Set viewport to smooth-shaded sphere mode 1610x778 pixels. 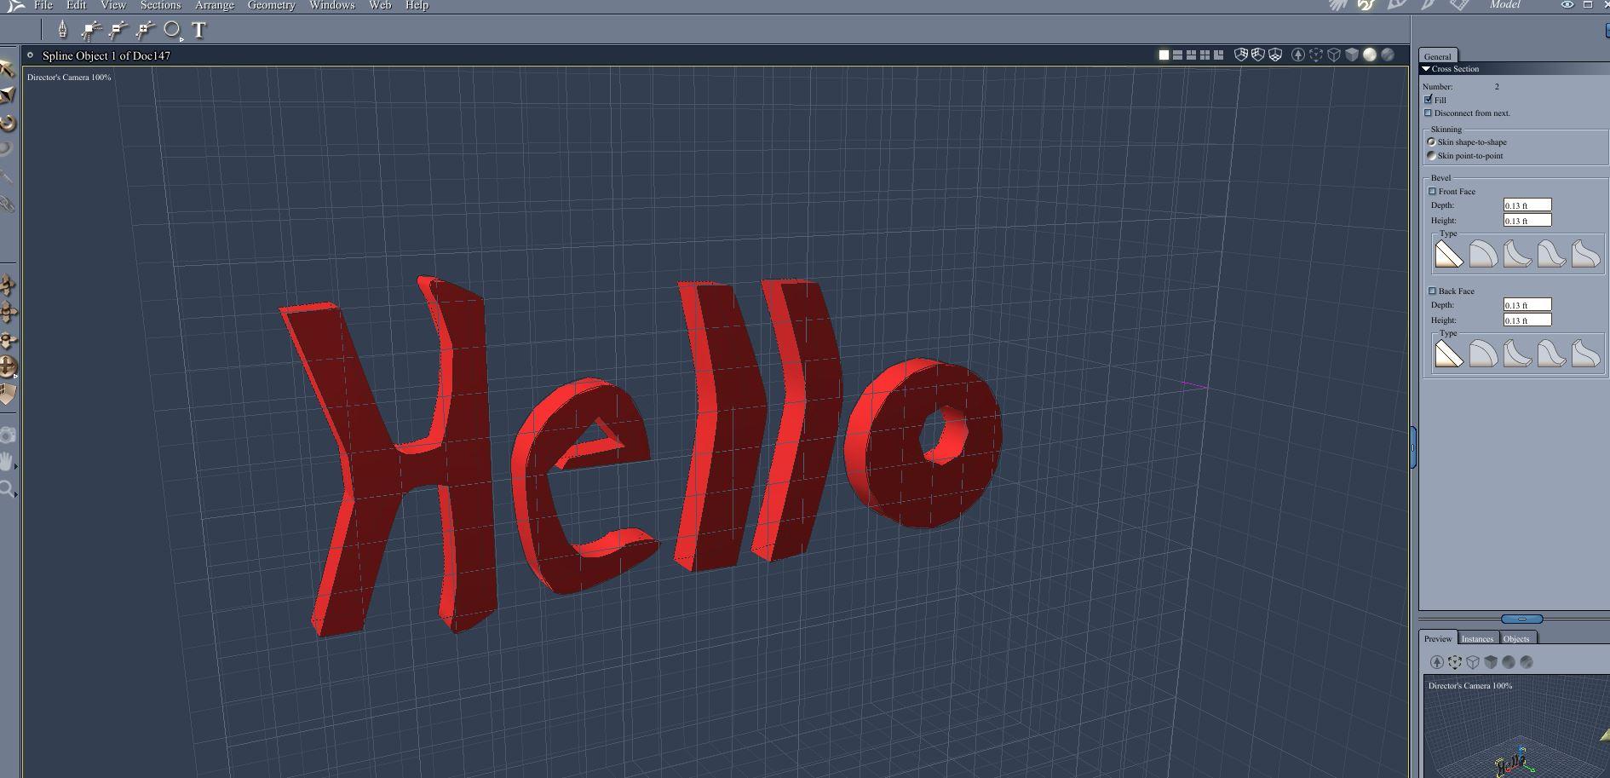pyautogui.click(x=1370, y=55)
